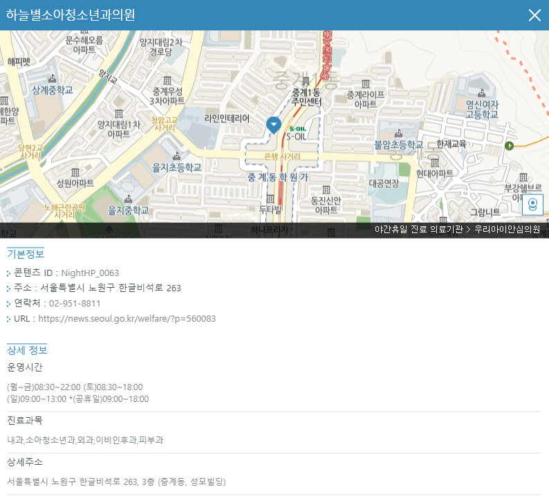Close the 하늘별소아청소년과의원 detail popup
The image size is (549, 496).
tap(534, 15)
